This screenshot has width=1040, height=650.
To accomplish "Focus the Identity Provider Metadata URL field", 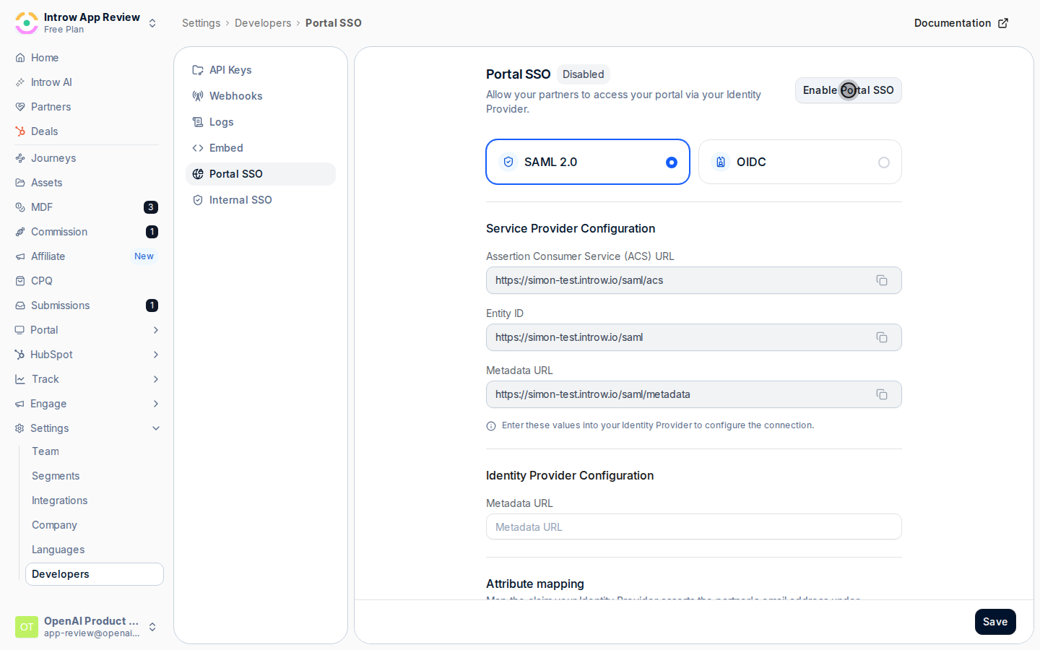I will click(693, 526).
